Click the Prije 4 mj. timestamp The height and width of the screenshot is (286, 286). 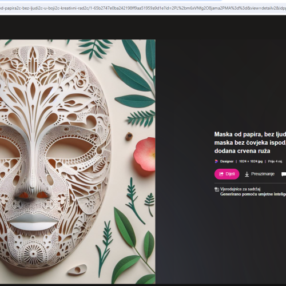pyautogui.click(x=275, y=161)
